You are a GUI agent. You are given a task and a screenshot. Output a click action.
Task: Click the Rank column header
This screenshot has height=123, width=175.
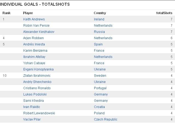click(x=6, y=13)
